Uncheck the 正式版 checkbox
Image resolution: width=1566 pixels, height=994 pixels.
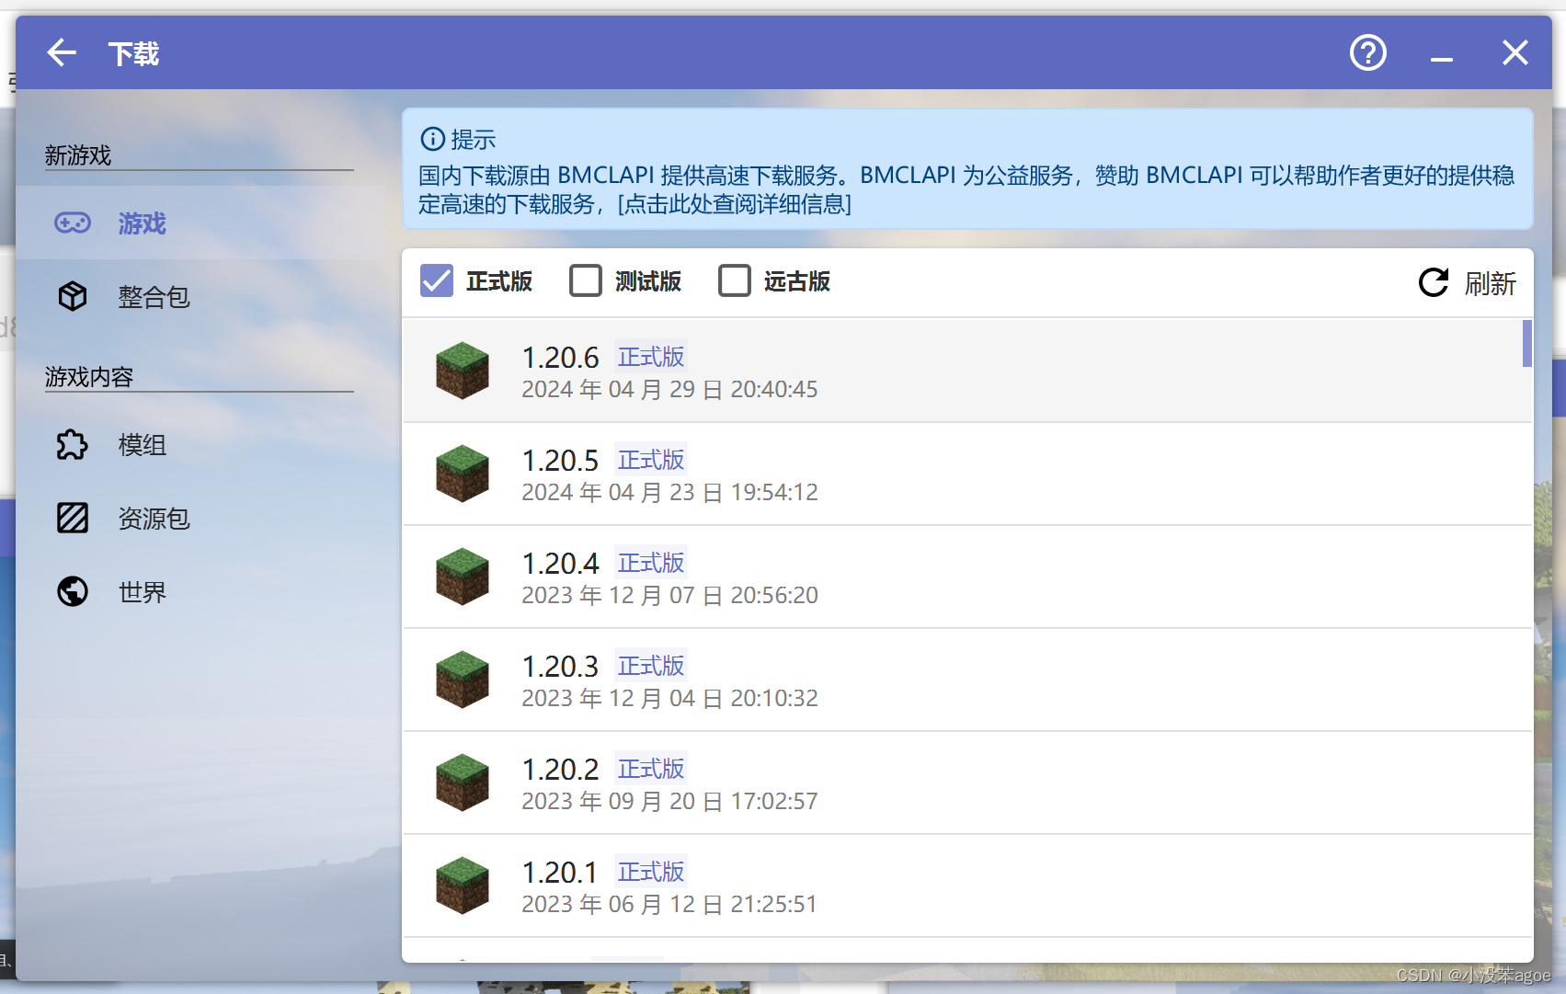pos(437,280)
